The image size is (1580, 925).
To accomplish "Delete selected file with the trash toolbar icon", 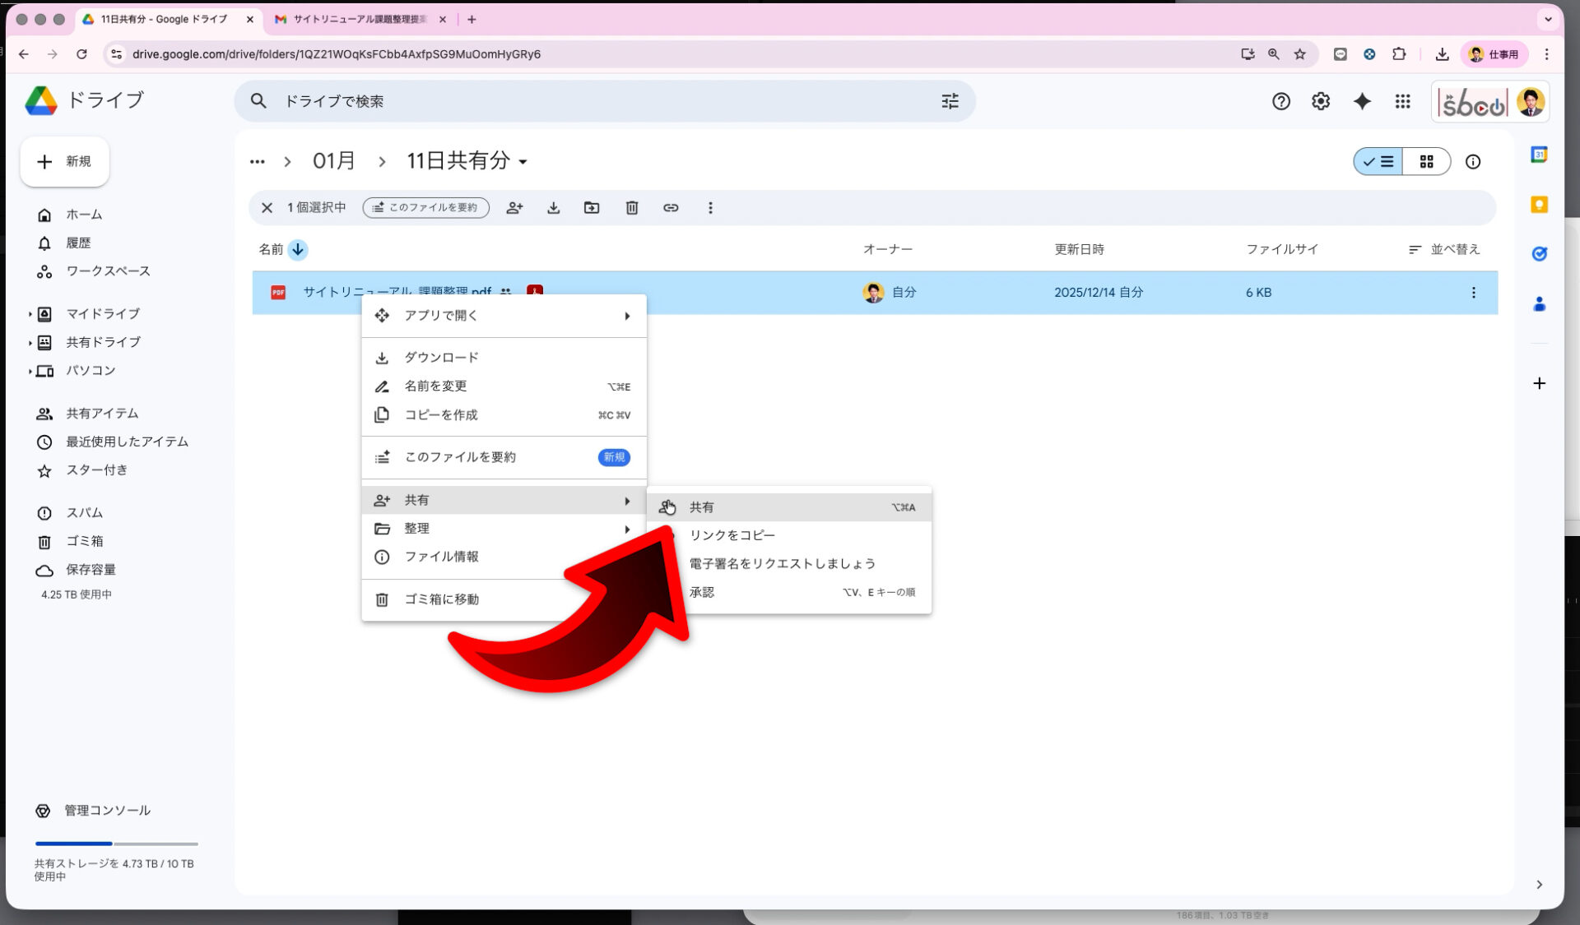I will point(631,208).
